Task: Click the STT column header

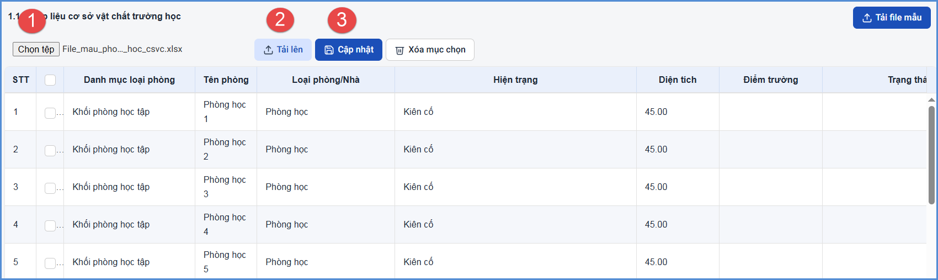Action: pos(21,80)
